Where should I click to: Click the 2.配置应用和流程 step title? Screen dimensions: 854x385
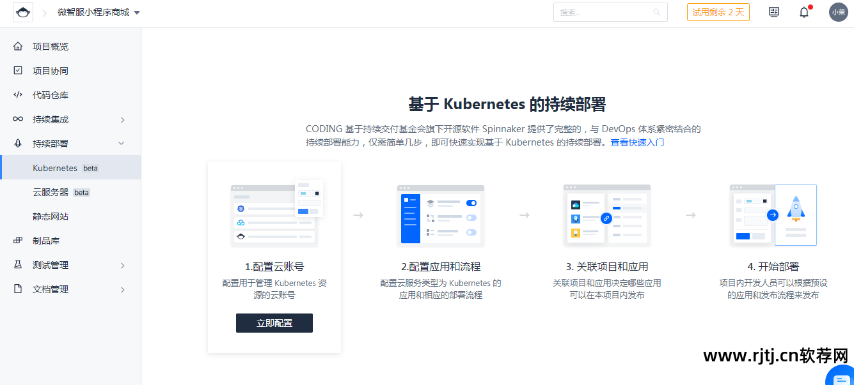(441, 267)
